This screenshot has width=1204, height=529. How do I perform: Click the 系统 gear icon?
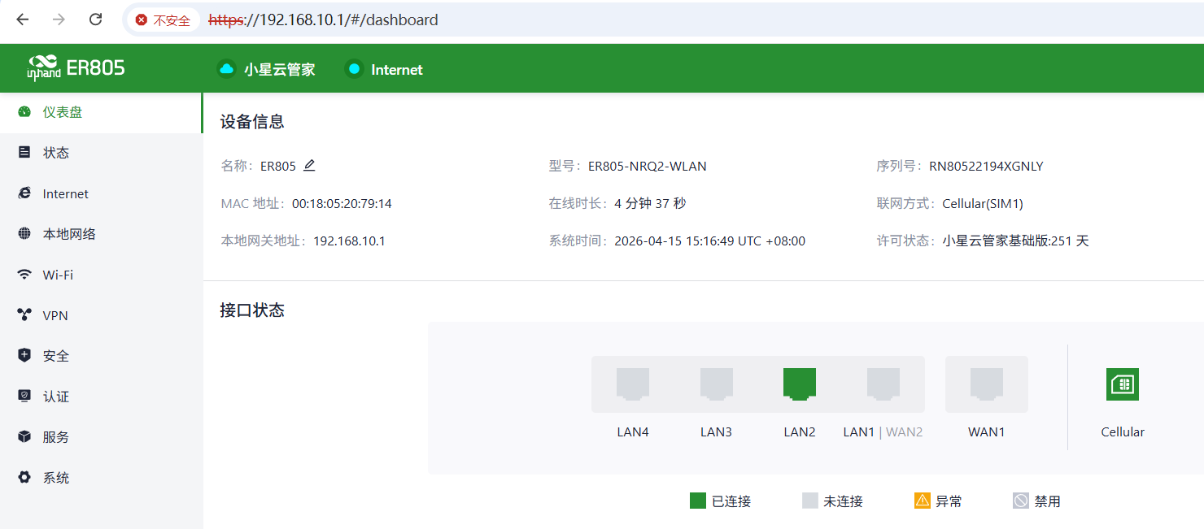(x=24, y=478)
